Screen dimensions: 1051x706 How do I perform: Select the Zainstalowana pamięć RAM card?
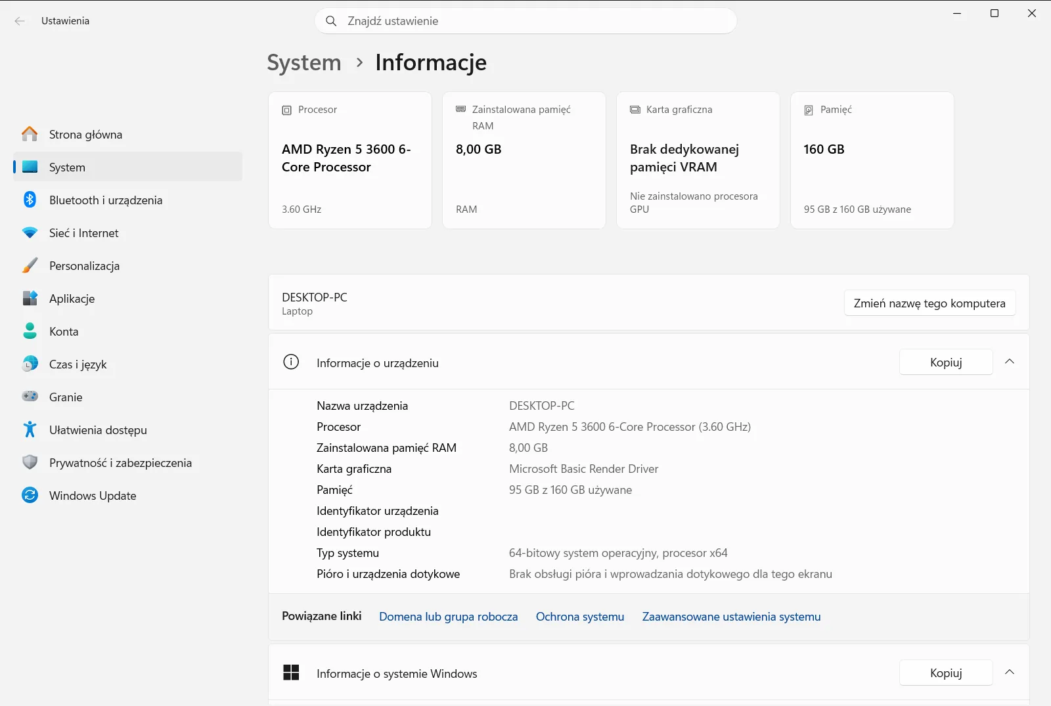coord(524,160)
